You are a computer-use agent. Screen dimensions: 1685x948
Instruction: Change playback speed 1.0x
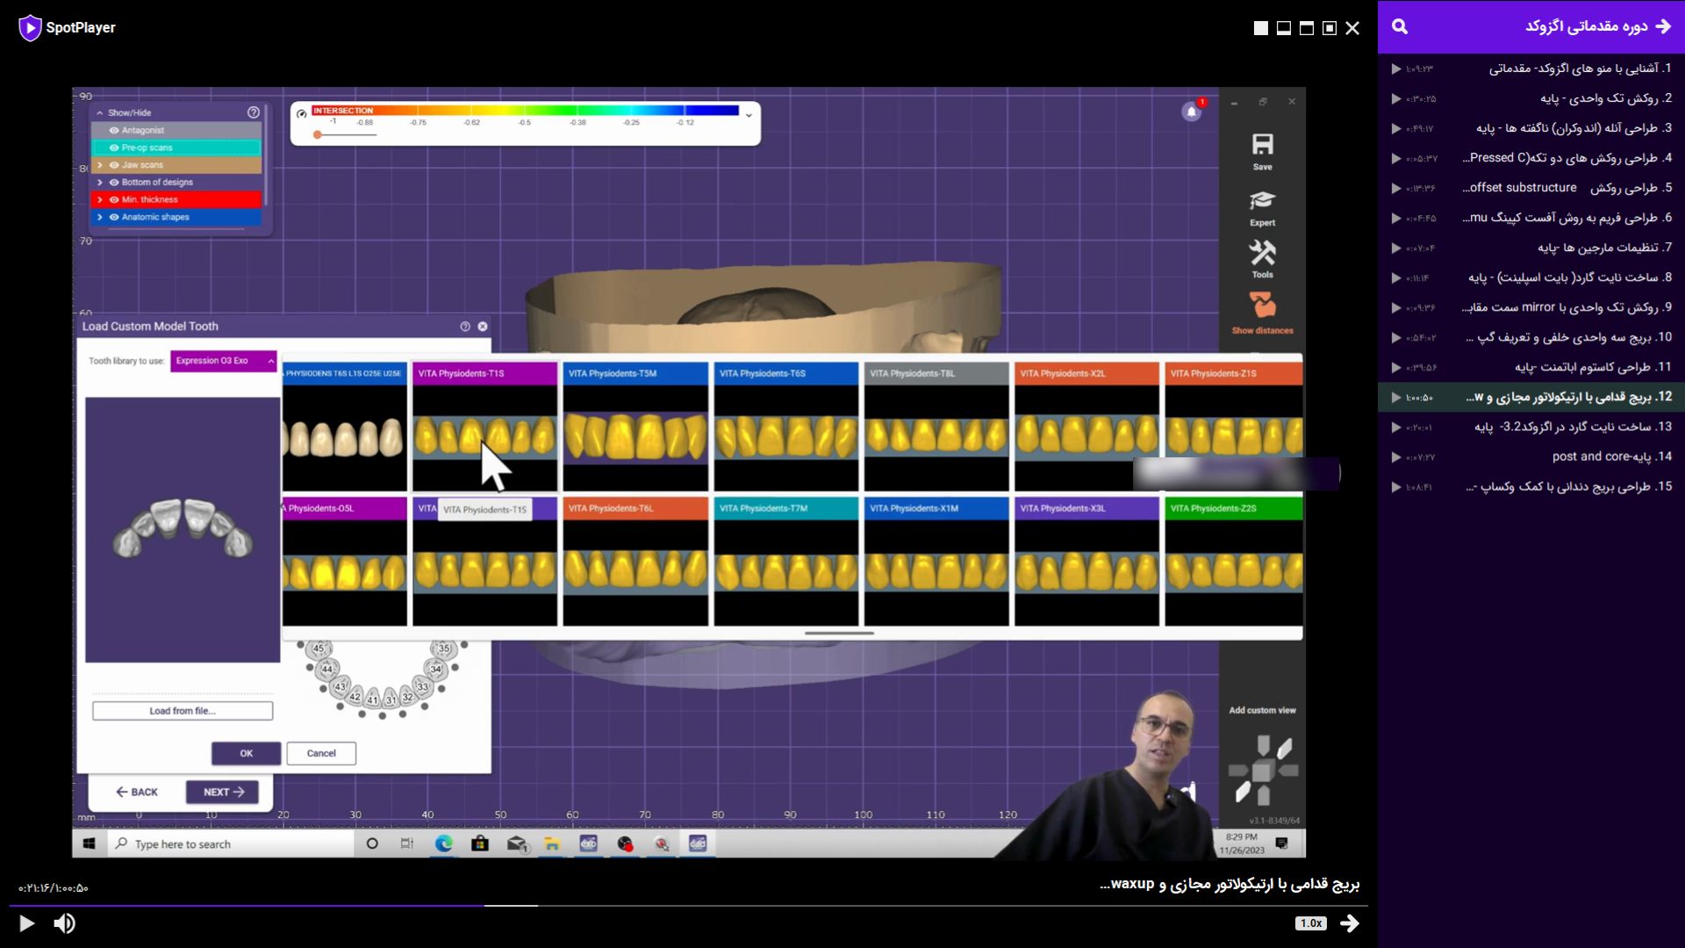1311,923
